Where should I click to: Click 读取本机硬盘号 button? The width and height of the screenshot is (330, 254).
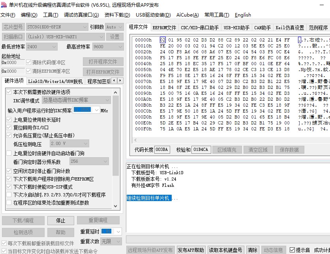point(225,250)
